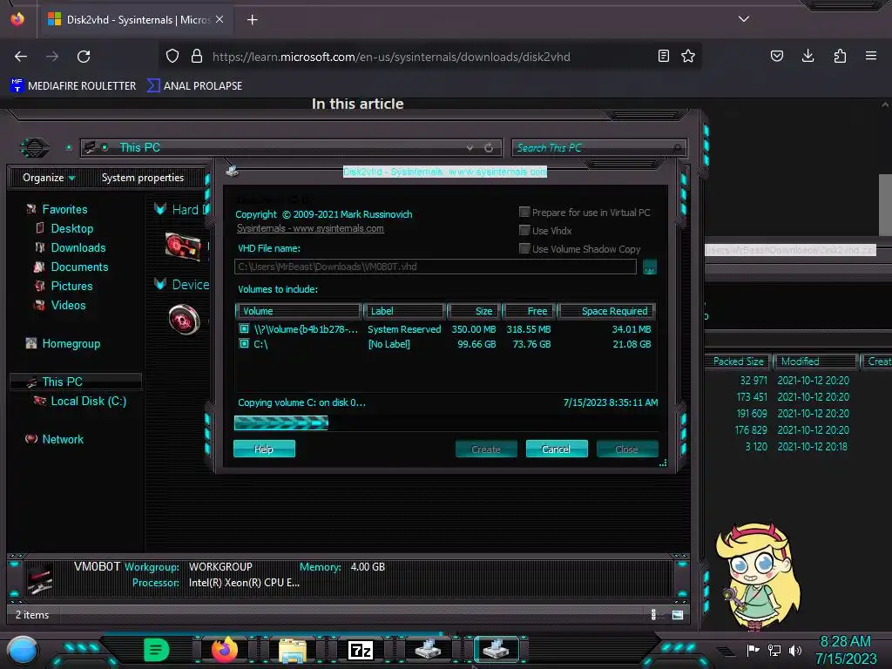The image size is (892, 669).
Task: Open Firefox extensions menu
Action: 840,57
